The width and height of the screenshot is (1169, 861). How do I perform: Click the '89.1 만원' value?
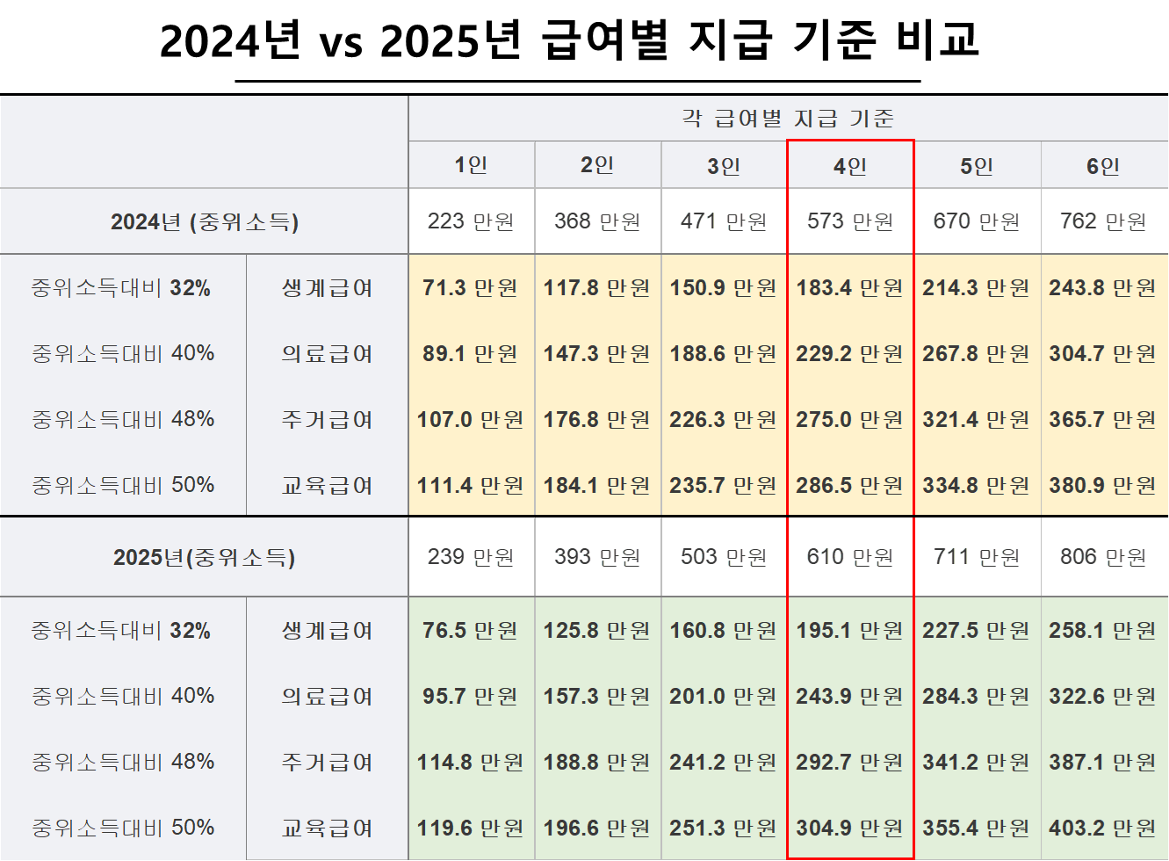[x=471, y=354]
